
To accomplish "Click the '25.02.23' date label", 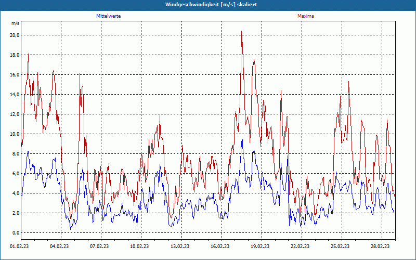I will (340, 246).
